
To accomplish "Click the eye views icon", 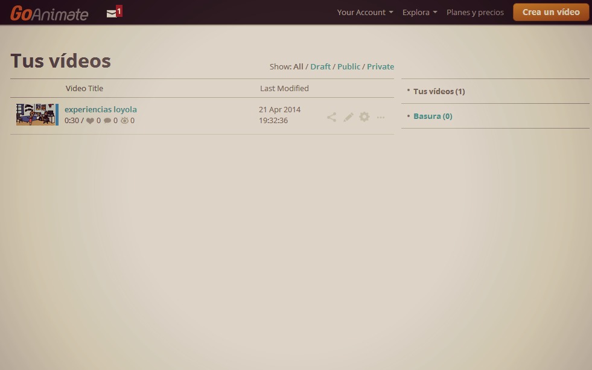I will tap(125, 121).
